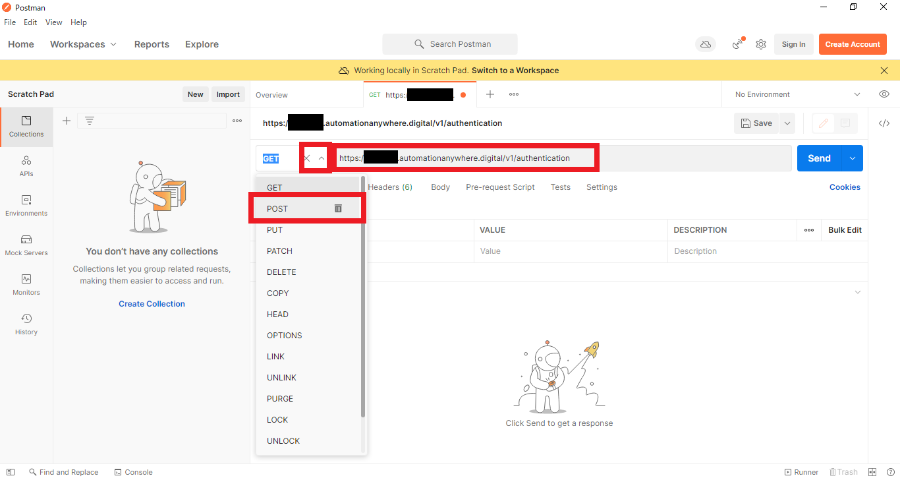Image resolution: width=900 pixels, height=480 pixels.
Task: Open the Cookies link
Action: click(845, 187)
